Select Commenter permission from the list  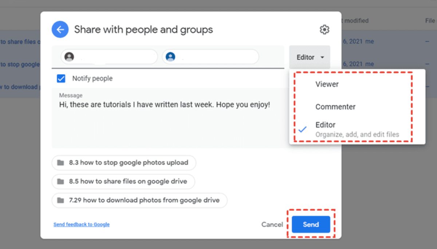335,107
